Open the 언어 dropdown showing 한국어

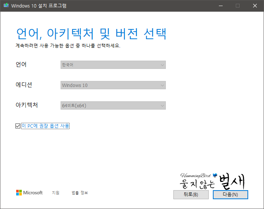(x=113, y=65)
